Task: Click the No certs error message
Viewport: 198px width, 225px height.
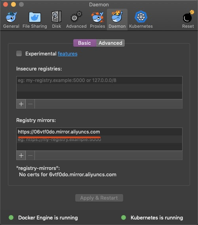Action: pos(68,175)
